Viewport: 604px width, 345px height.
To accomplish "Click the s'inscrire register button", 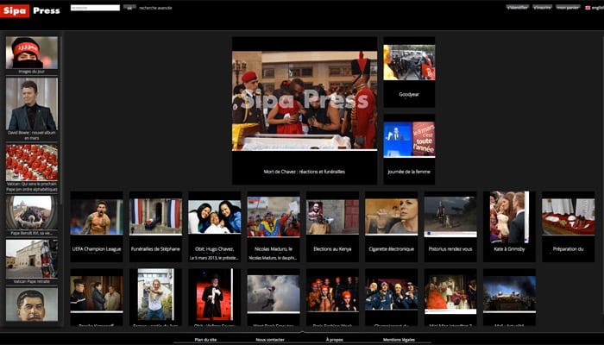I will coord(542,7).
